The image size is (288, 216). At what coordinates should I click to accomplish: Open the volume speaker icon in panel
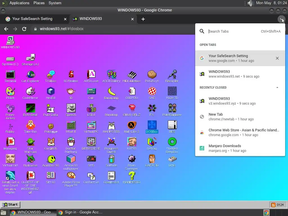point(250,3)
